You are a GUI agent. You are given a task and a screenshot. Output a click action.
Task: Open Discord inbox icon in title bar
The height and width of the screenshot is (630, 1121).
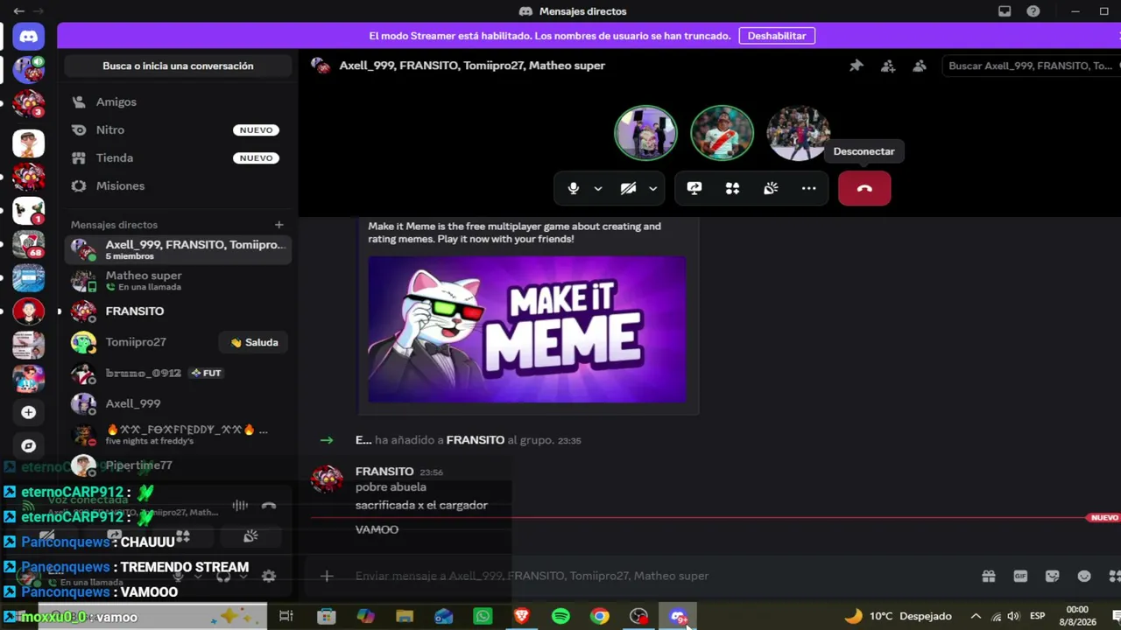pyautogui.click(x=1005, y=11)
